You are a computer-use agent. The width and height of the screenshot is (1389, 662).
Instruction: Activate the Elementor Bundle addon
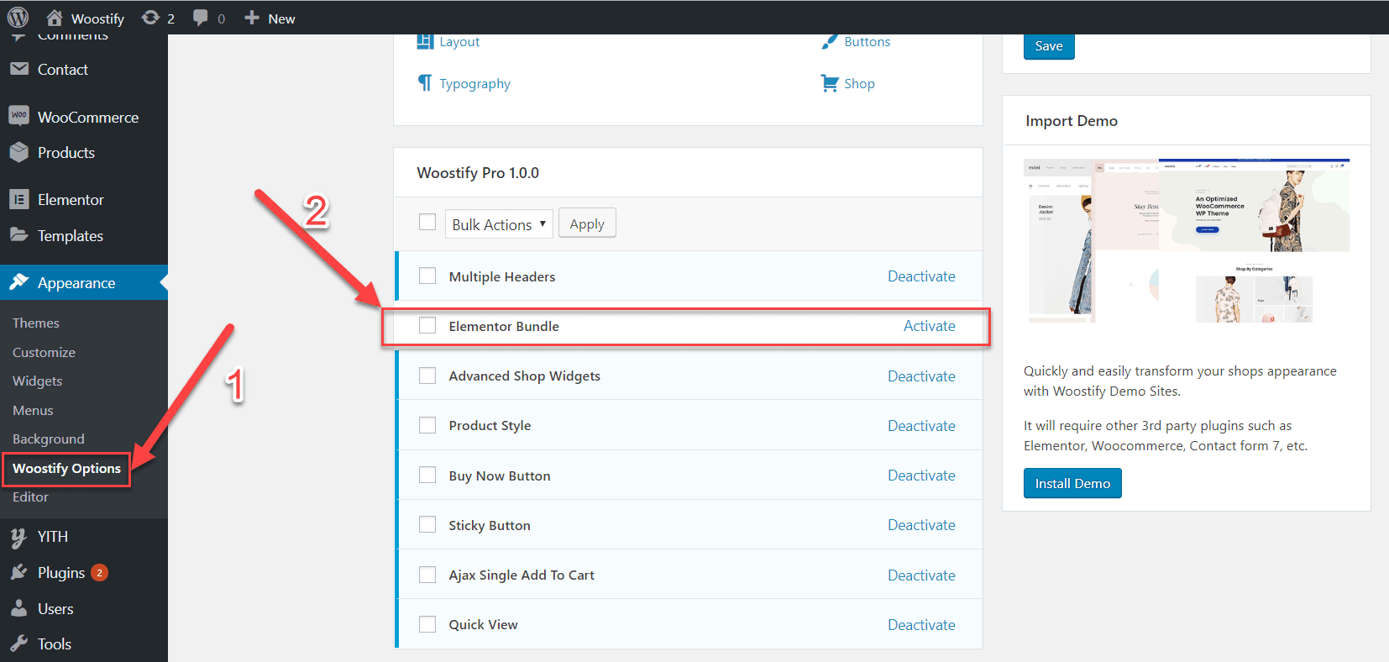click(x=929, y=326)
